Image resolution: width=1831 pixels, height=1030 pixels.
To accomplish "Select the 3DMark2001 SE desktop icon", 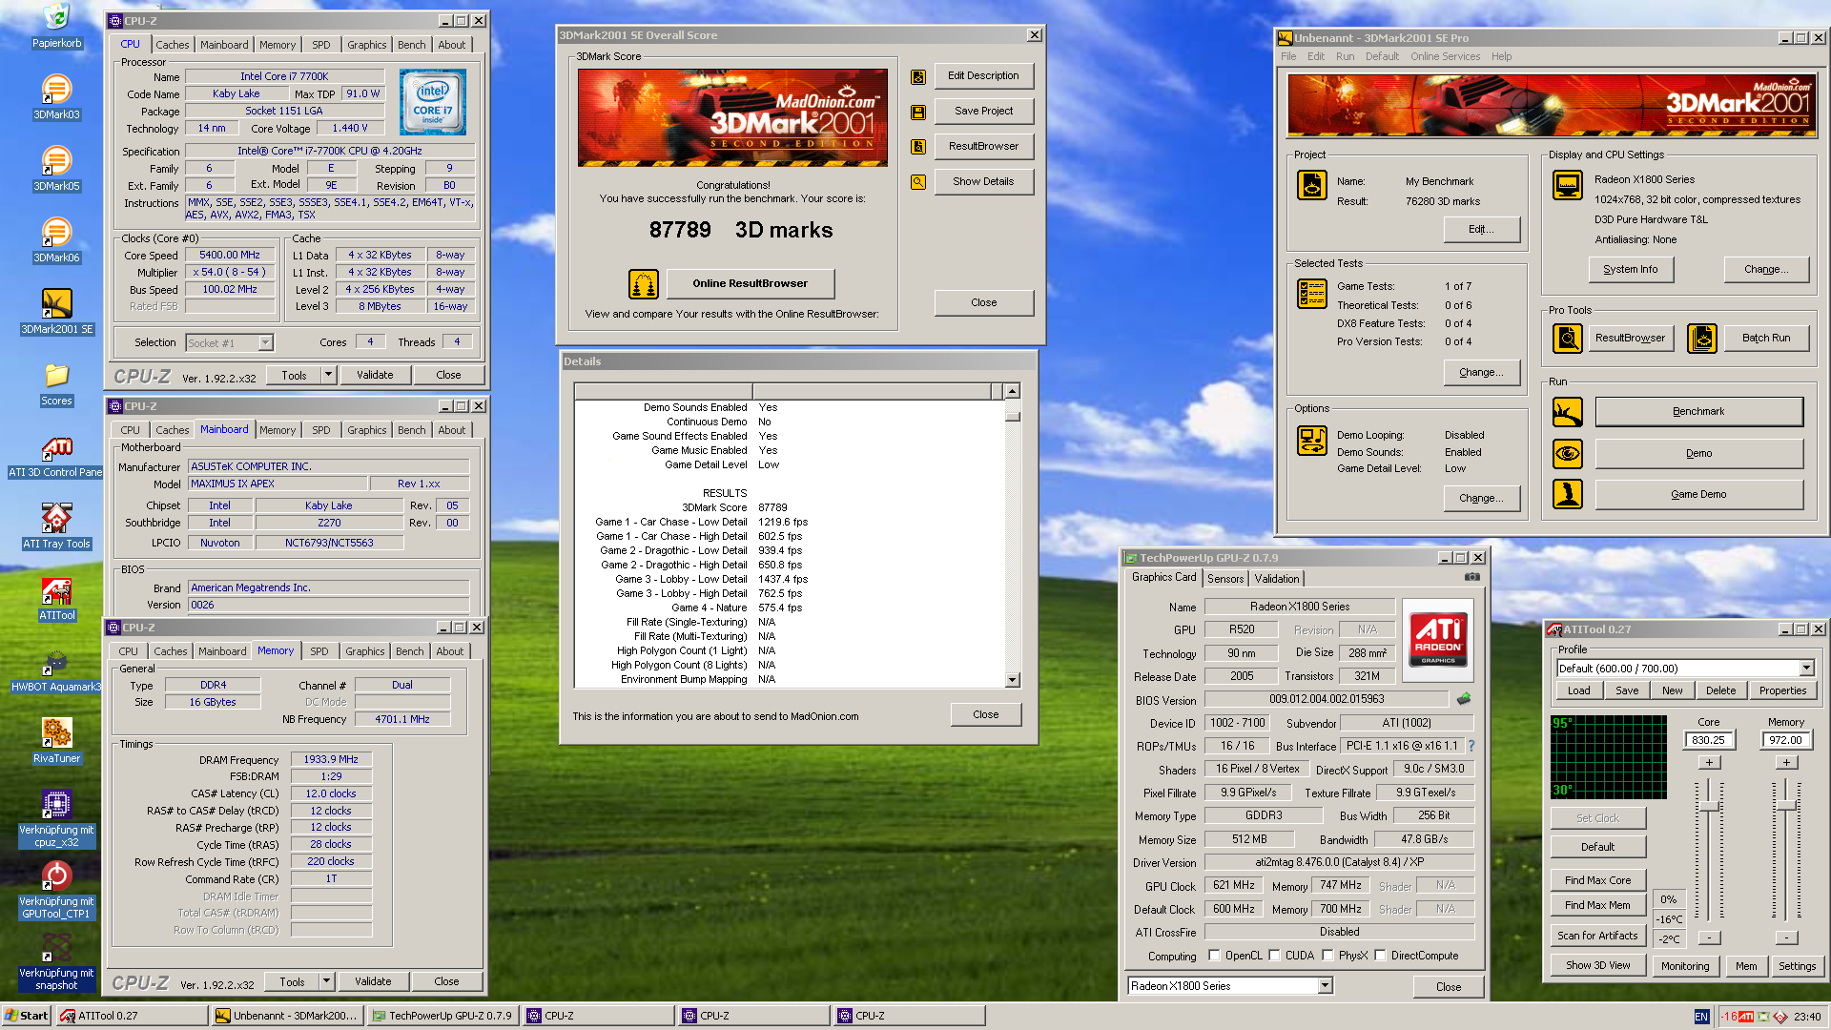I will pos(56,305).
